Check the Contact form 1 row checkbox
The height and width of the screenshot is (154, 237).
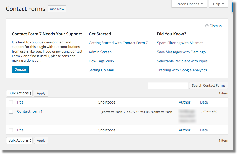tap(11, 111)
